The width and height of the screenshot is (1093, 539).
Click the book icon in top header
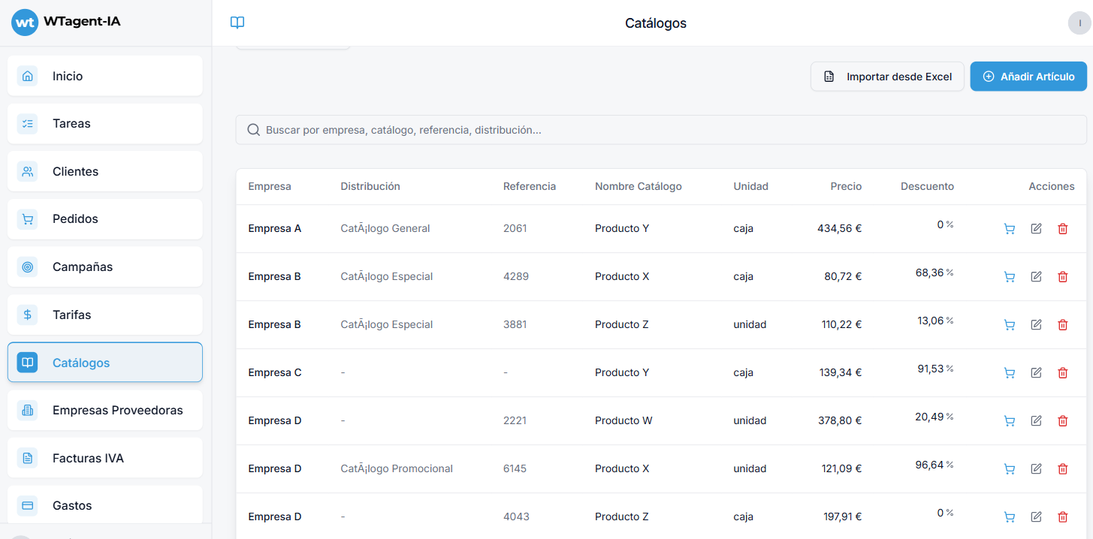(237, 23)
